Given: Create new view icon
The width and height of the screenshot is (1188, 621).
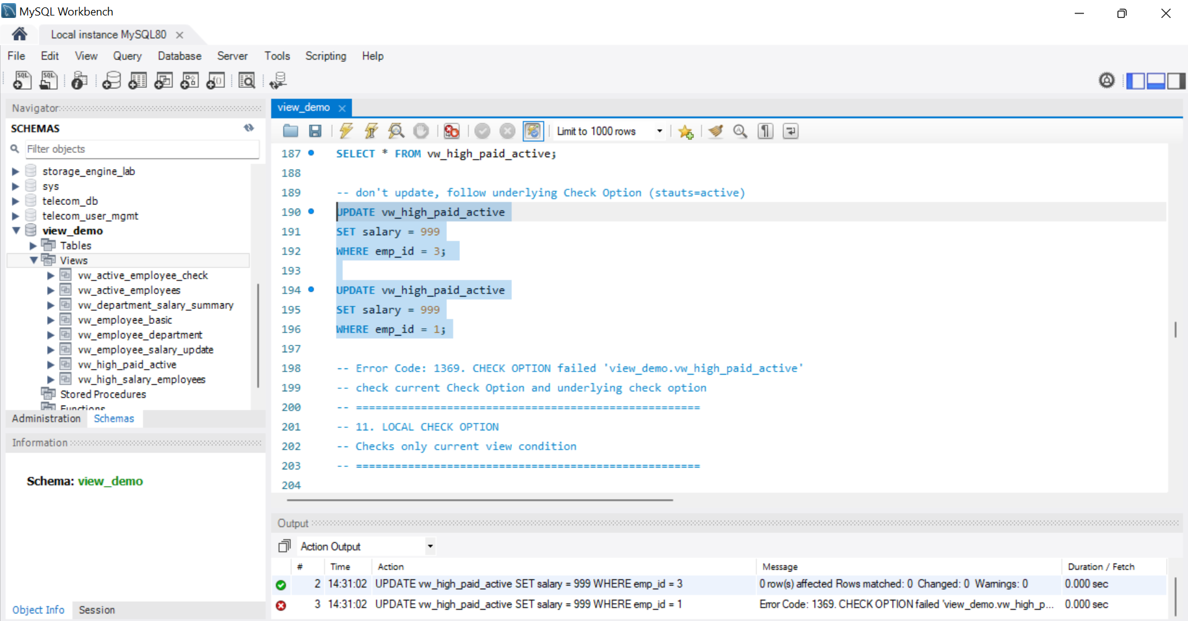Looking at the screenshot, I should (163, 80).
